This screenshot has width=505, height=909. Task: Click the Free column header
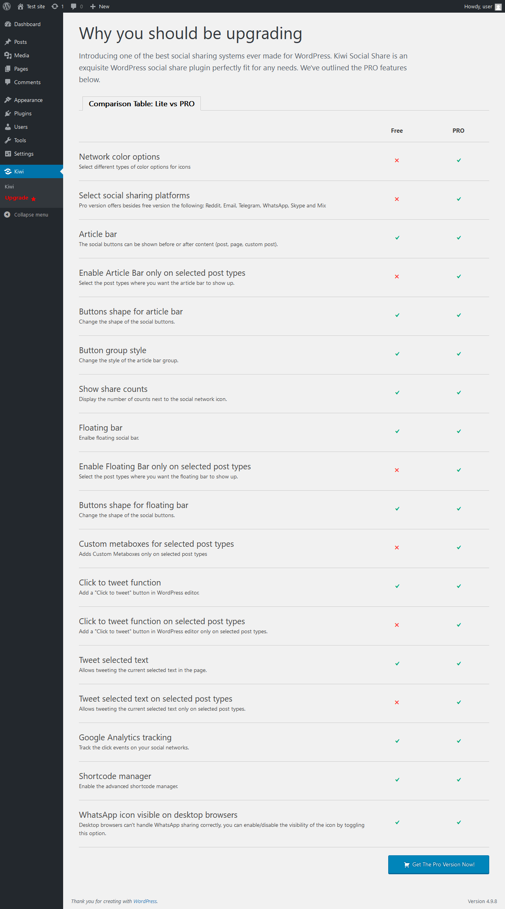coord(397,131)
